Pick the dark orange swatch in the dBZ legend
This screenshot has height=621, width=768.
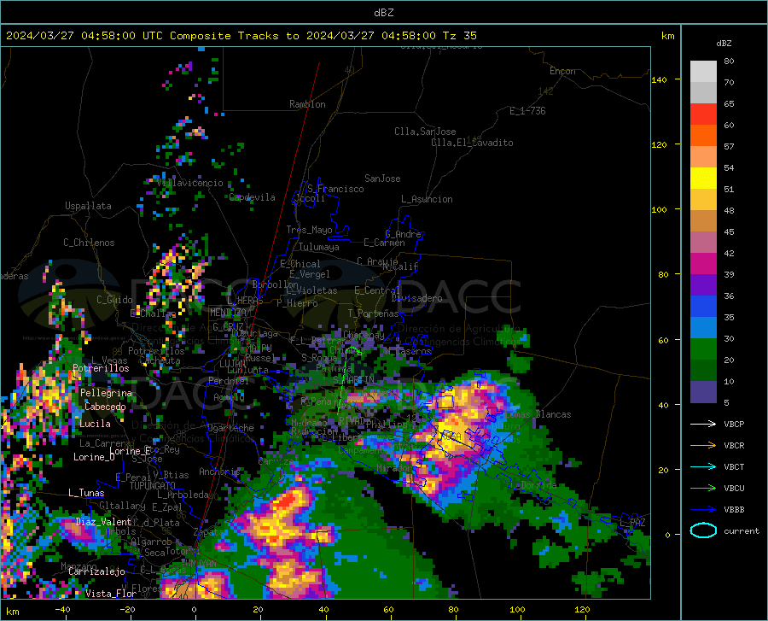click(703, 136)
